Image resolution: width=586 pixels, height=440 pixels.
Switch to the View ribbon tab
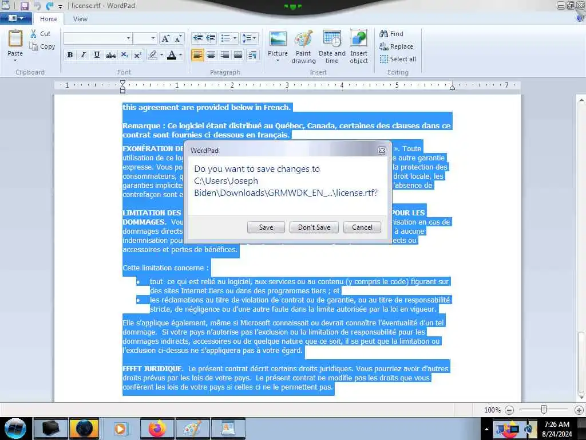[x=80, y=19]
